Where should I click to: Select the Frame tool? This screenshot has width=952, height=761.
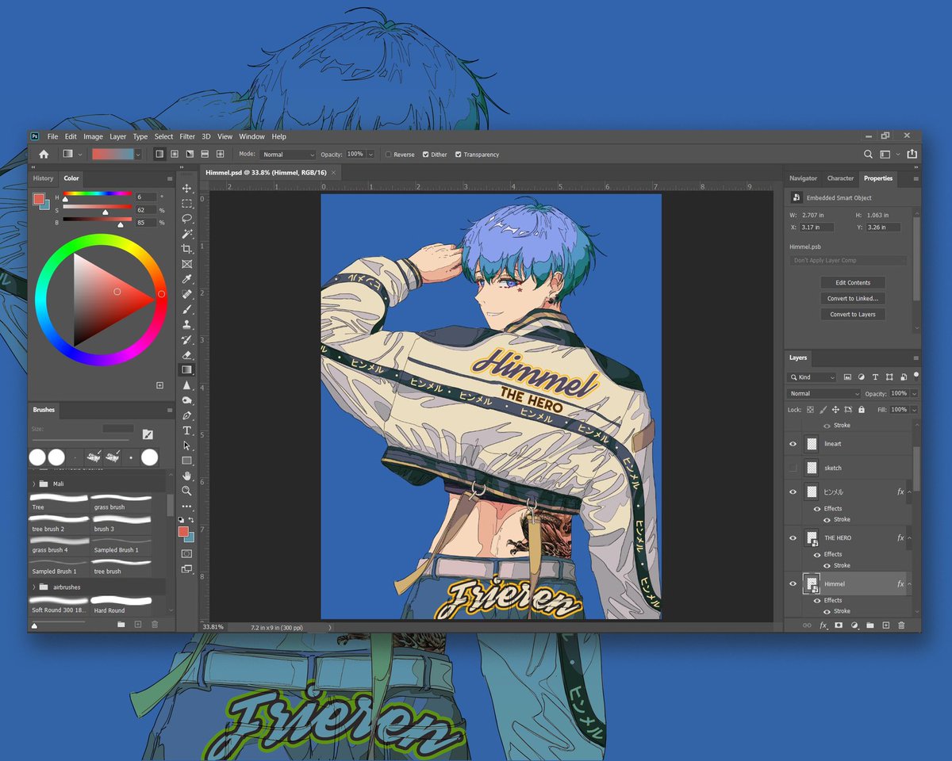pos(187,264)
